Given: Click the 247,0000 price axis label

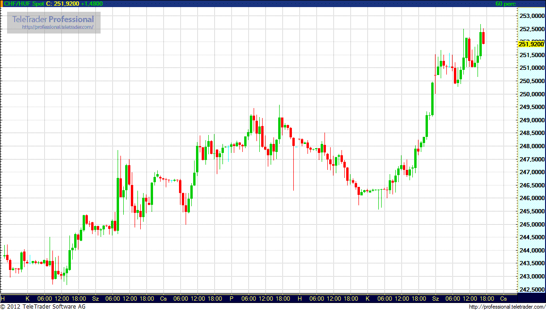Looking at the screenshot, I should (532, 172).
